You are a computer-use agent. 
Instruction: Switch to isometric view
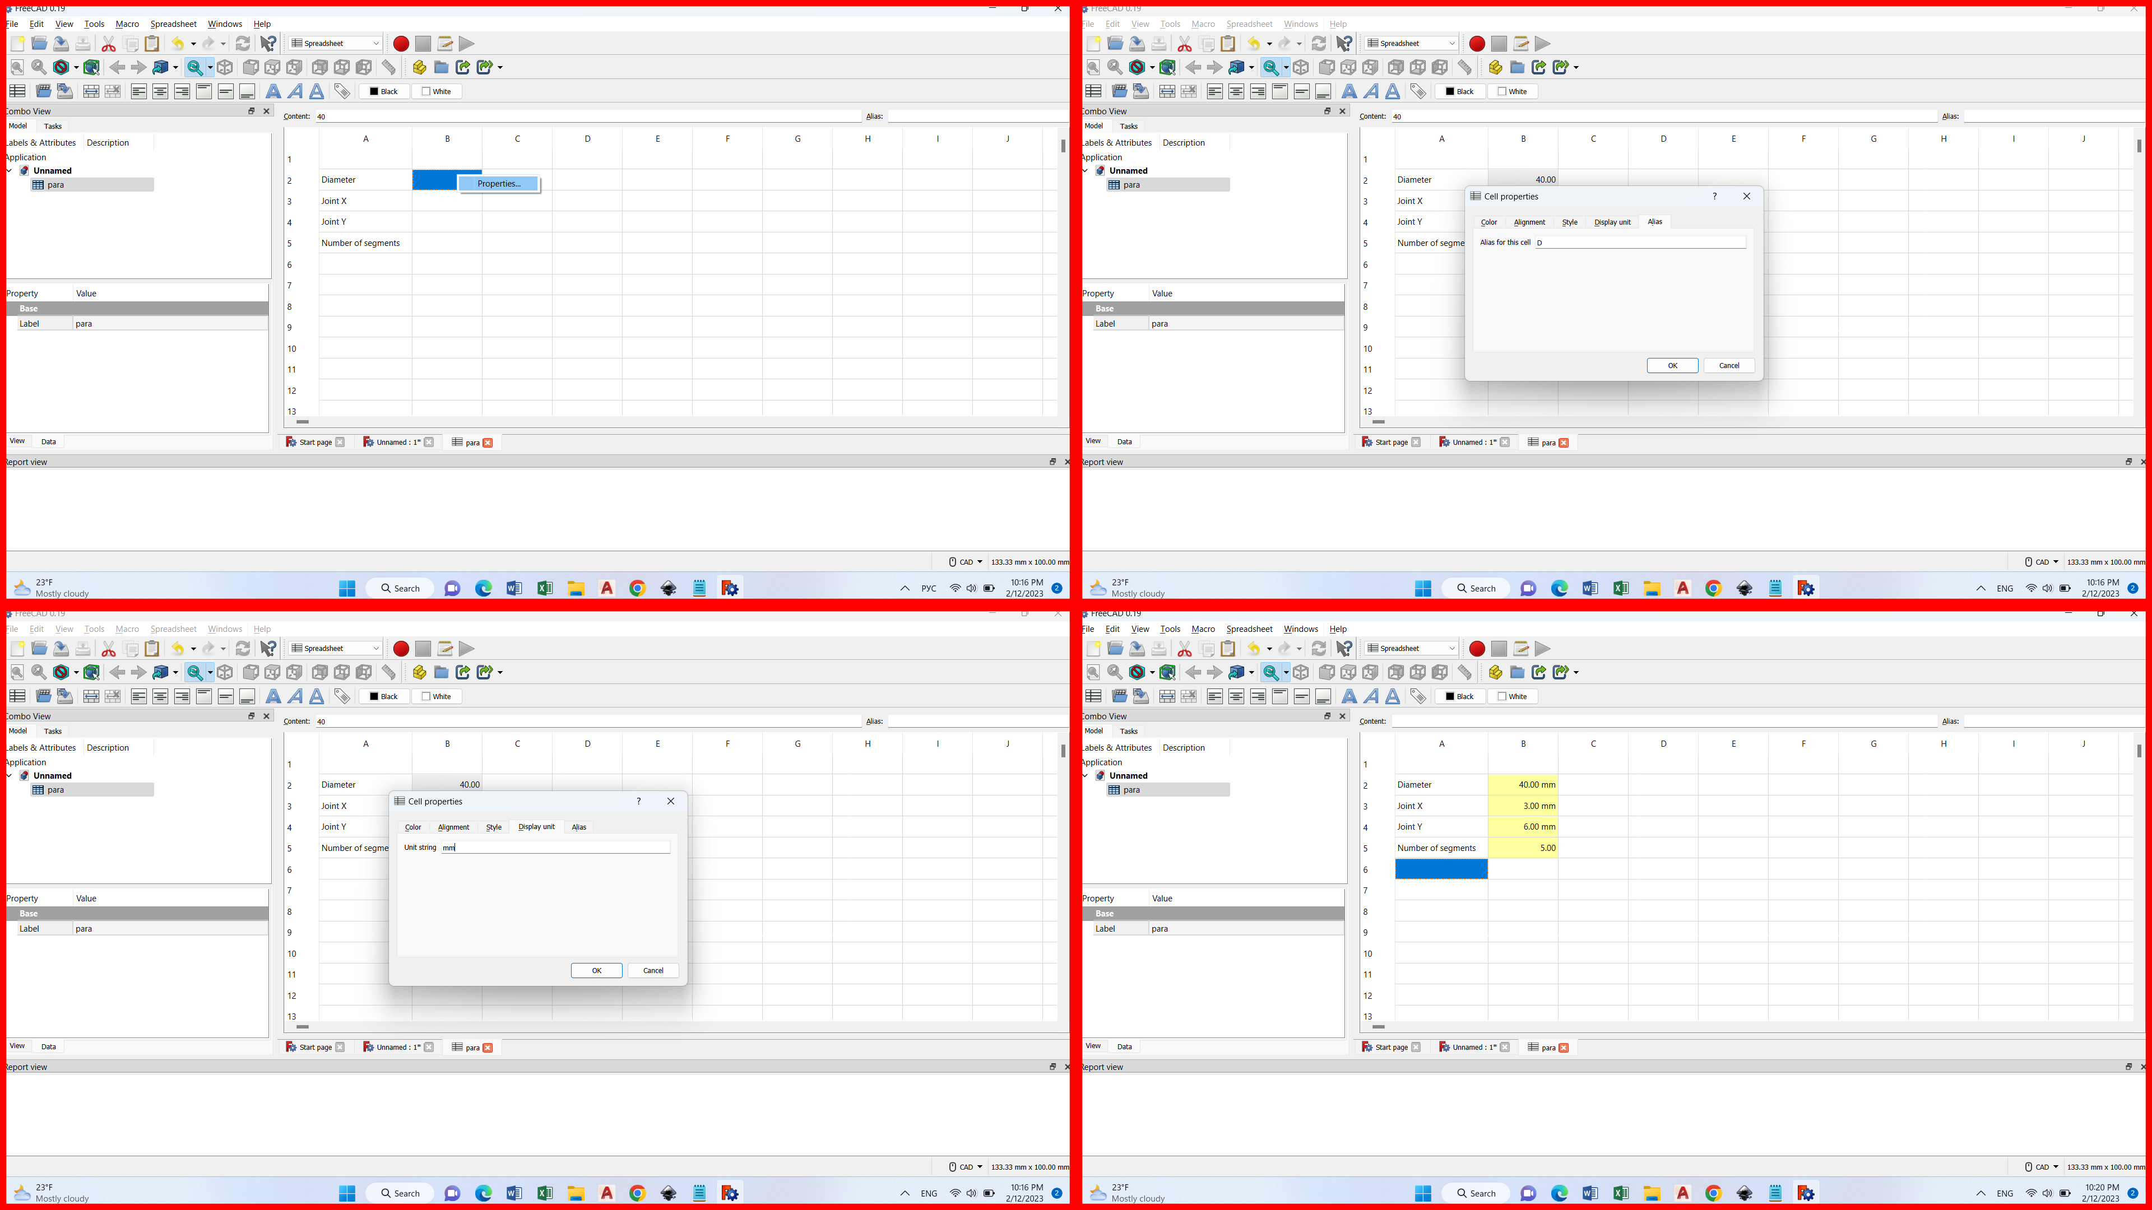225,68
